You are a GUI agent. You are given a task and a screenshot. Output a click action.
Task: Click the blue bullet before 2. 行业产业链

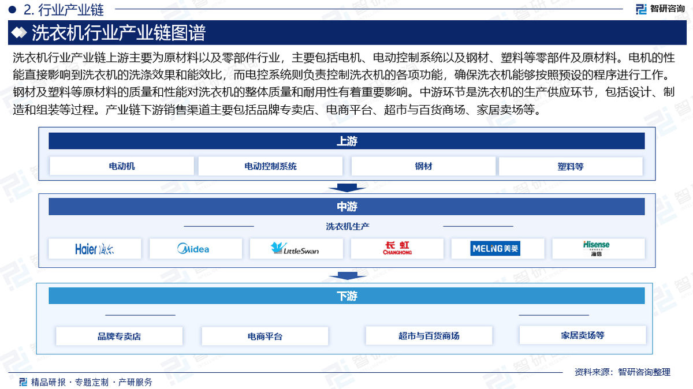point(12,9)
